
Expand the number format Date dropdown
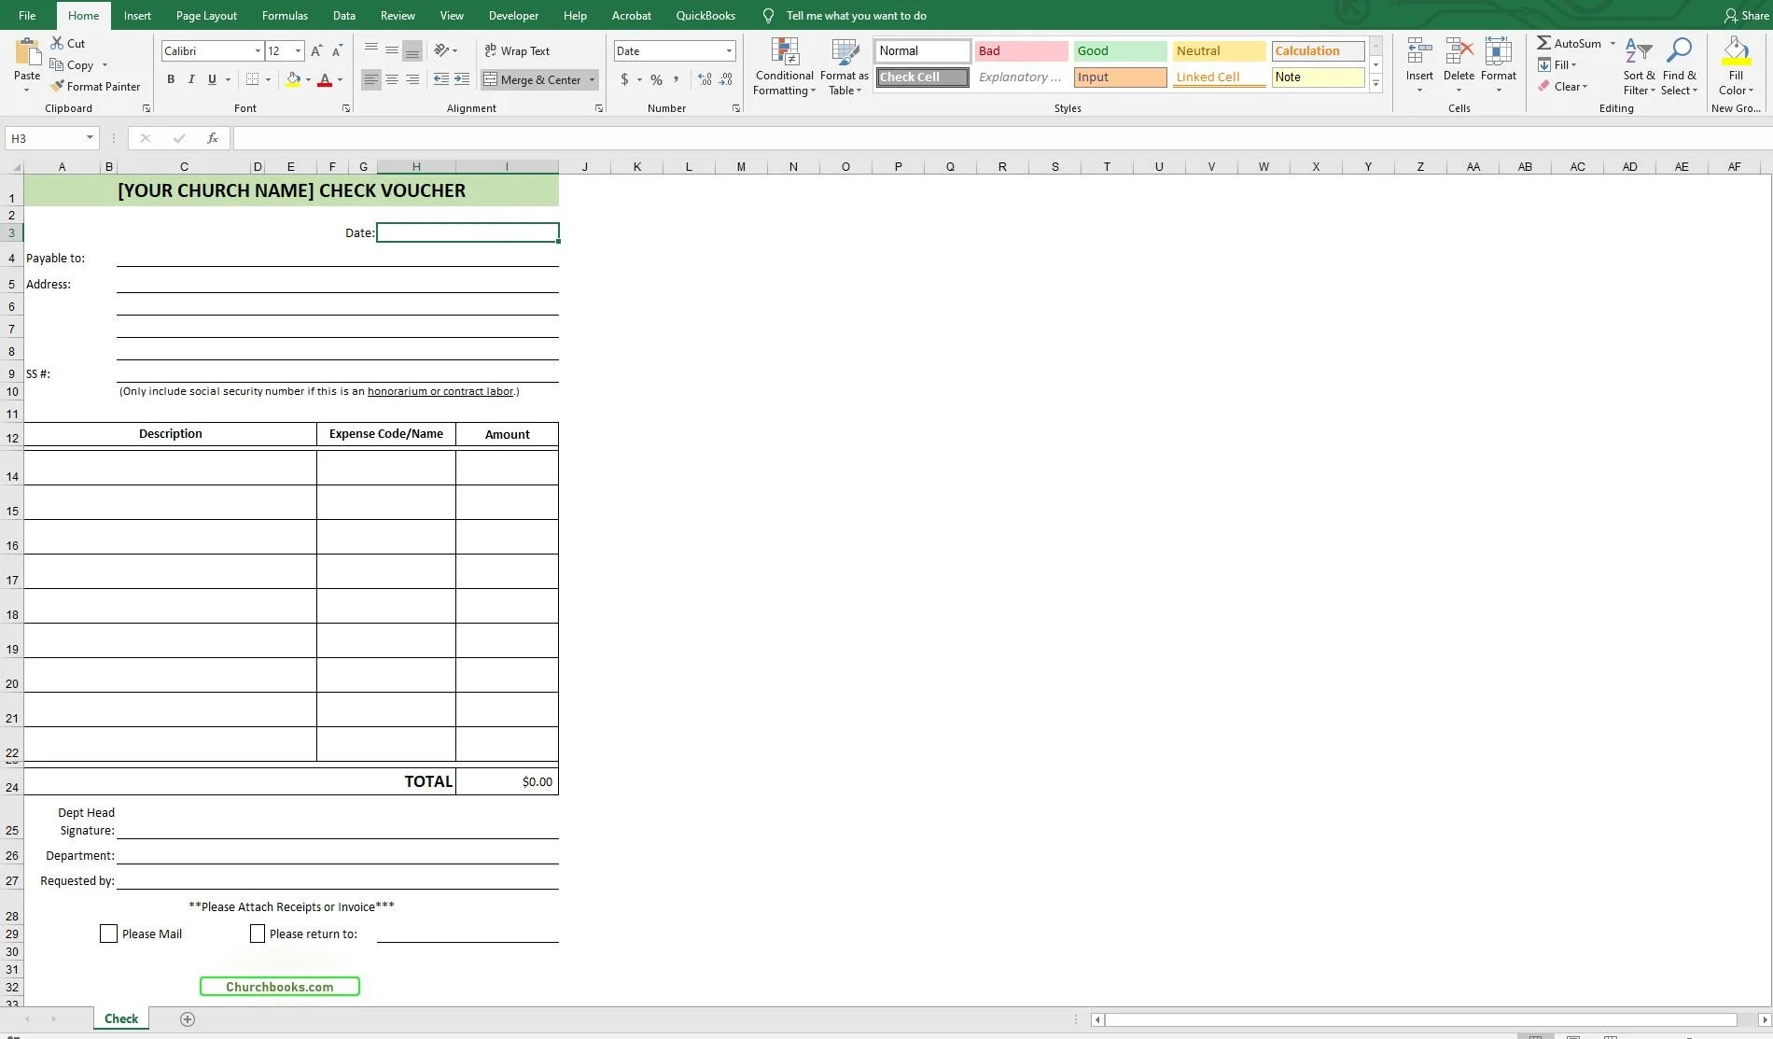[x=727, y=50]
